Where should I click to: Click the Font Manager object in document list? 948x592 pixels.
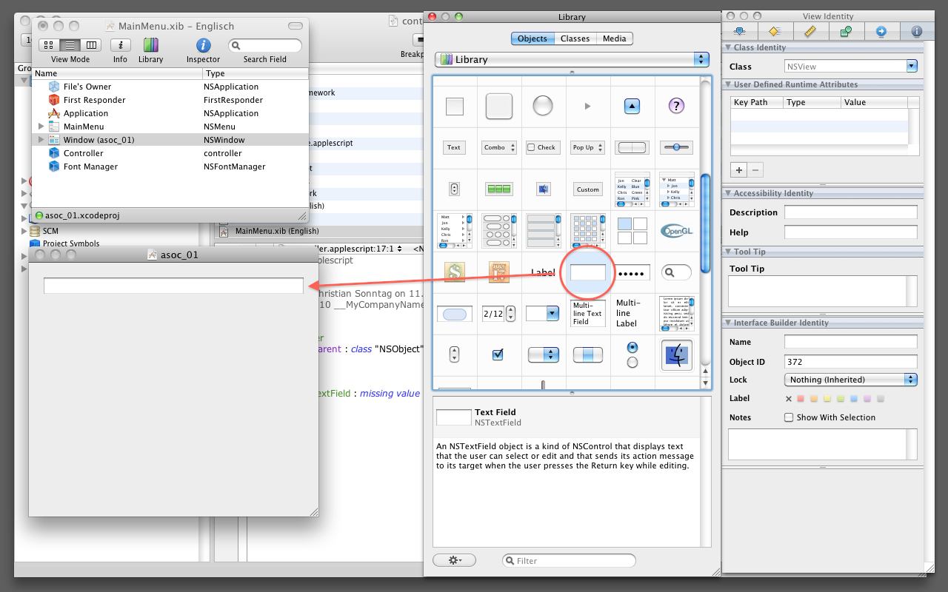(90, 166)
